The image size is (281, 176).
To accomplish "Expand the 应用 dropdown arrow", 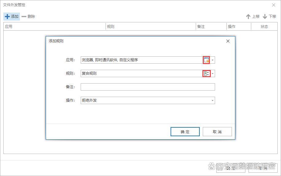I will click(x=213, y=60).
